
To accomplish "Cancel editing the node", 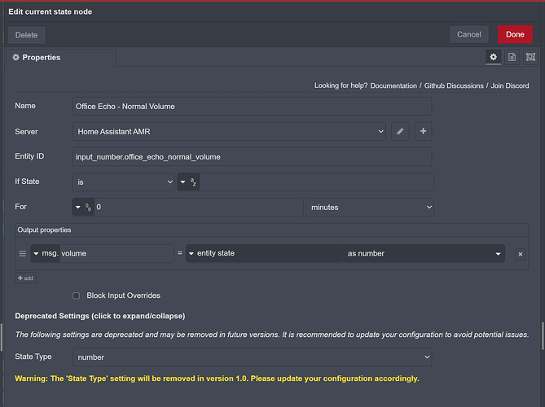I will (468, 34).
